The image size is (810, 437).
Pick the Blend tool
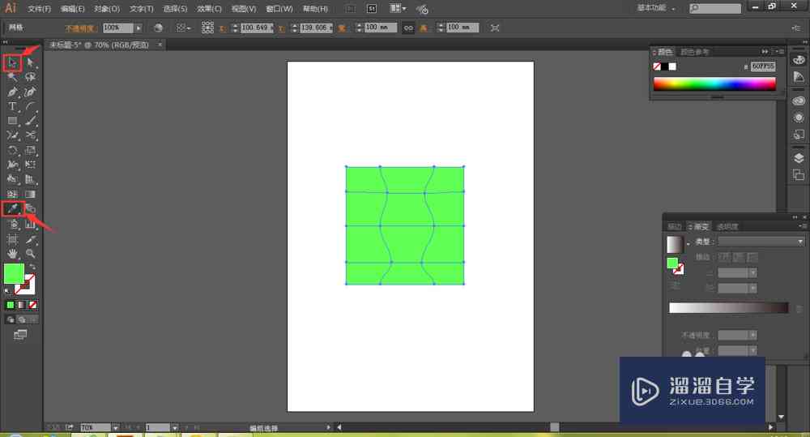(x=30, y=209)
